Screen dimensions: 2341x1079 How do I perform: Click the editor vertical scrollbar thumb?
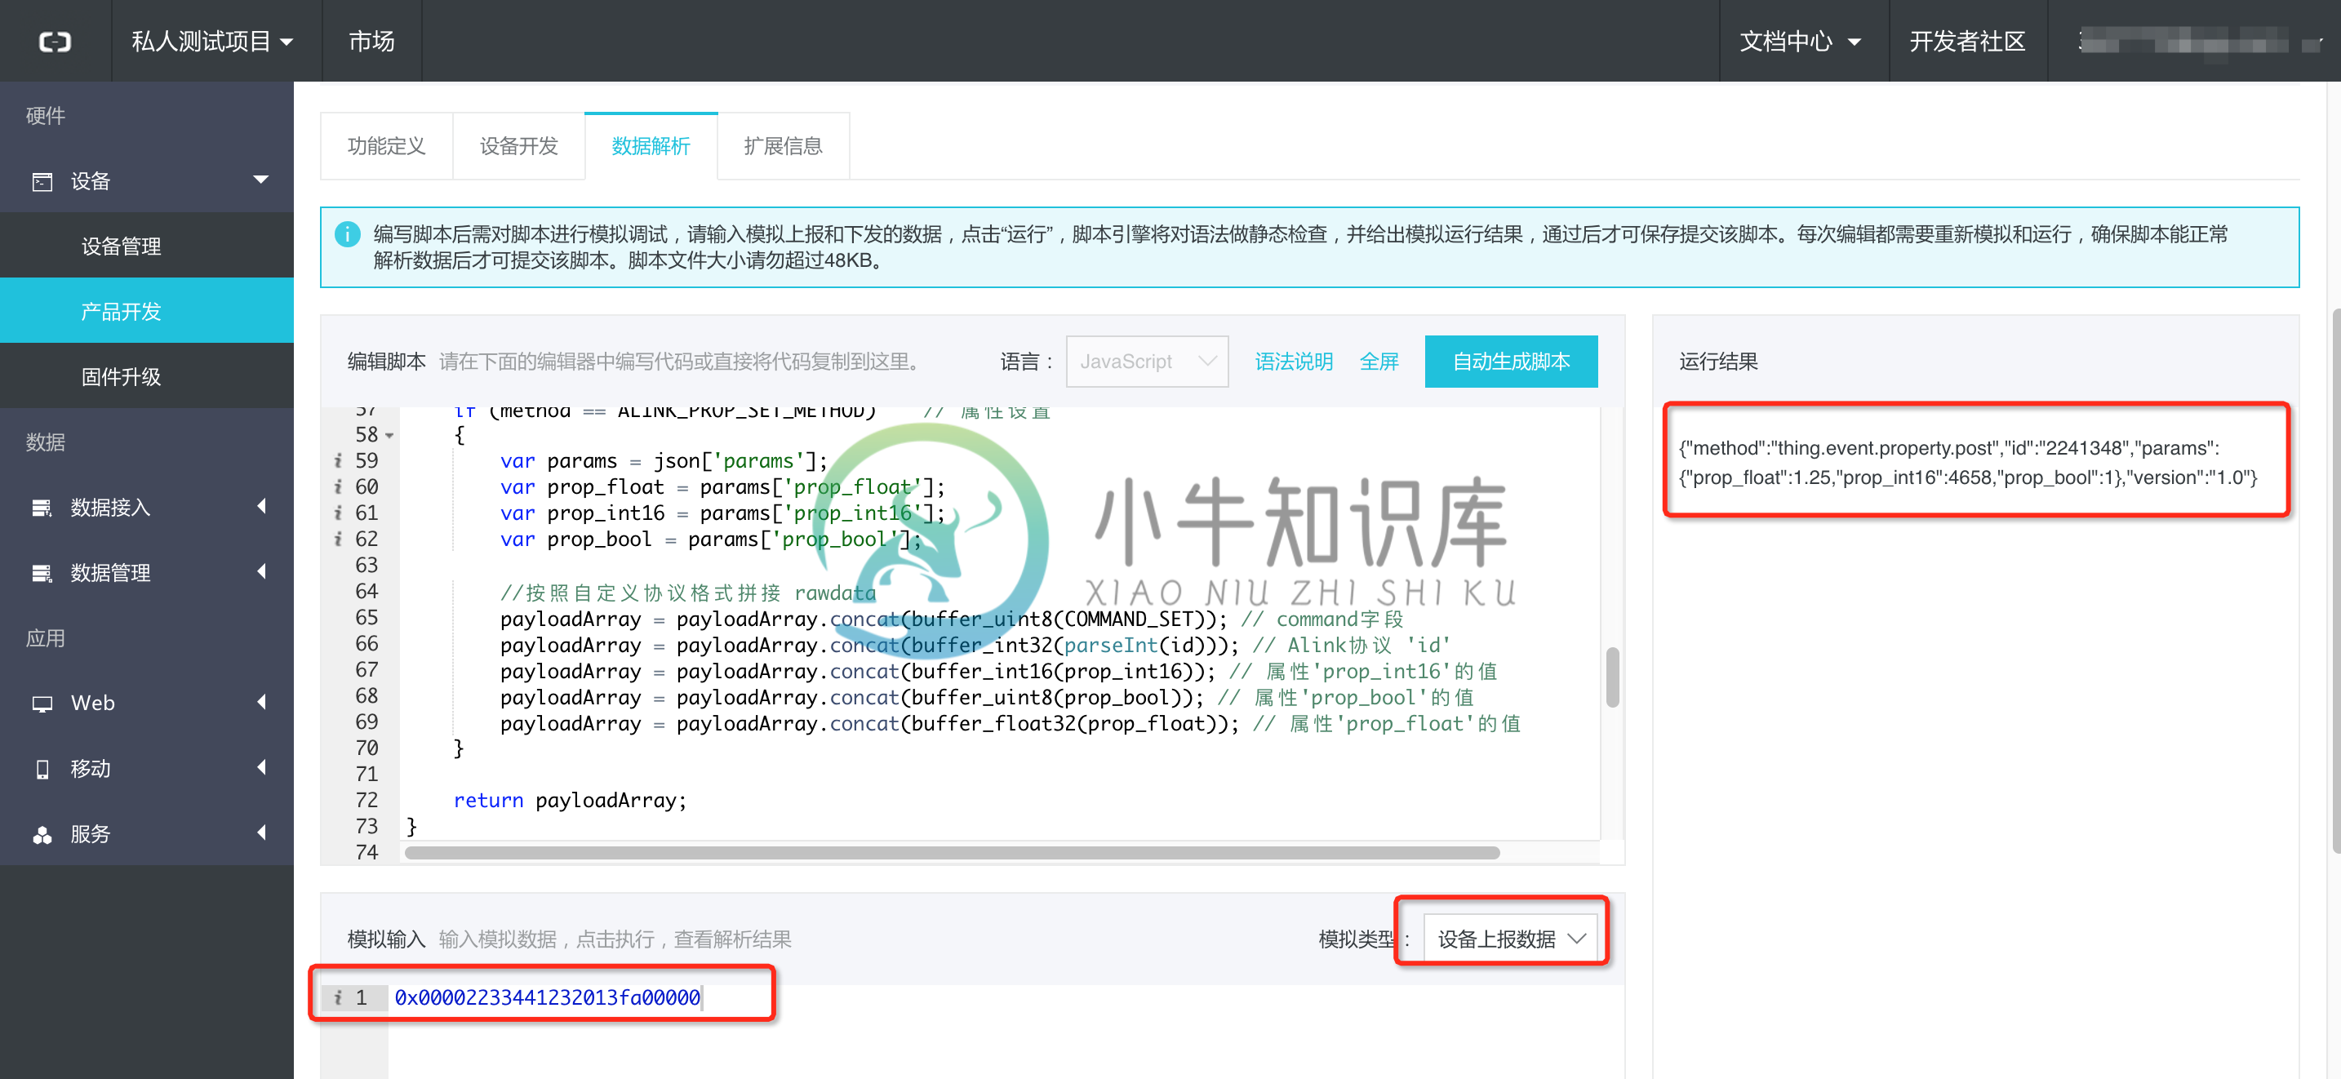click(1612, 677)
